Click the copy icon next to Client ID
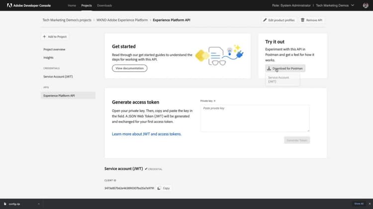Image resolution: width=373 pixels, height=209 pixels. click(159, 188)
